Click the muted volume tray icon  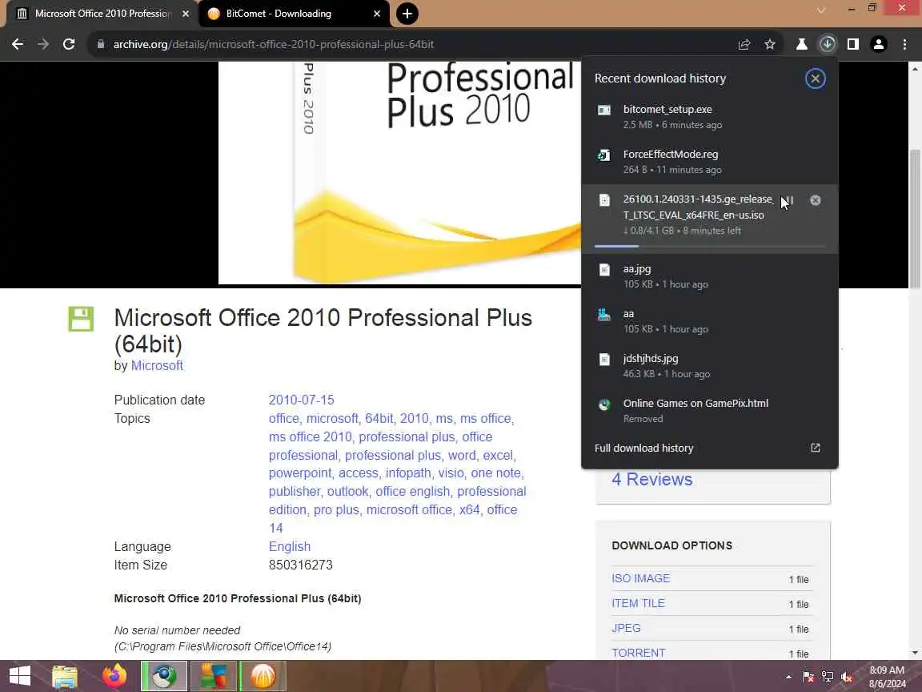point(847,678)
